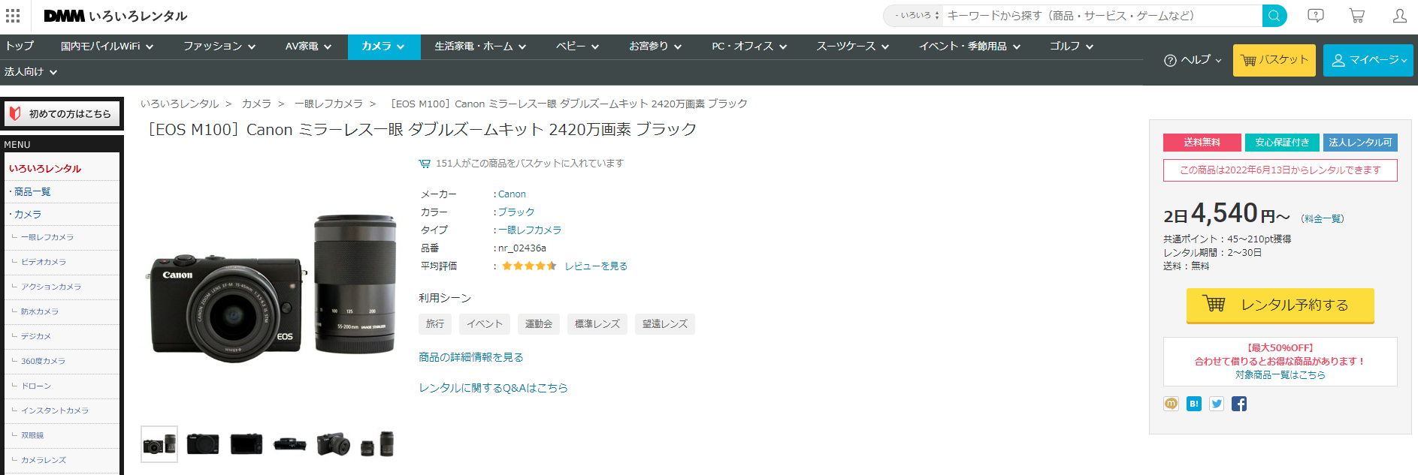Open sidebar 360度カメラ category
This screenshot has width=1418, height=475.
(x=43, y=361)
